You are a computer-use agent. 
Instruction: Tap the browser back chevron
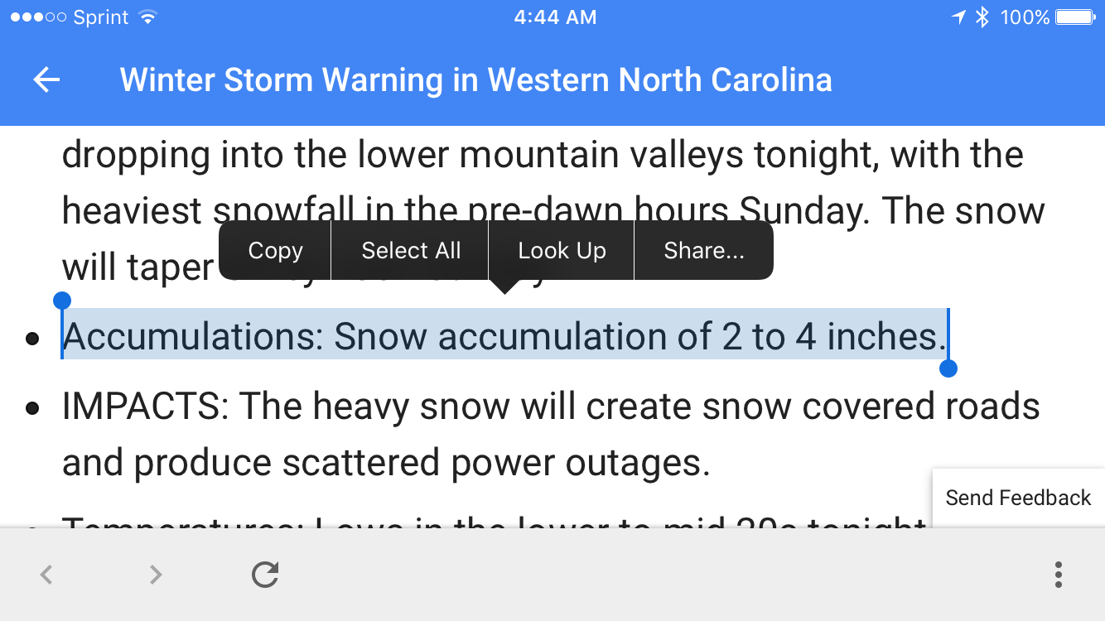(47, 574)
